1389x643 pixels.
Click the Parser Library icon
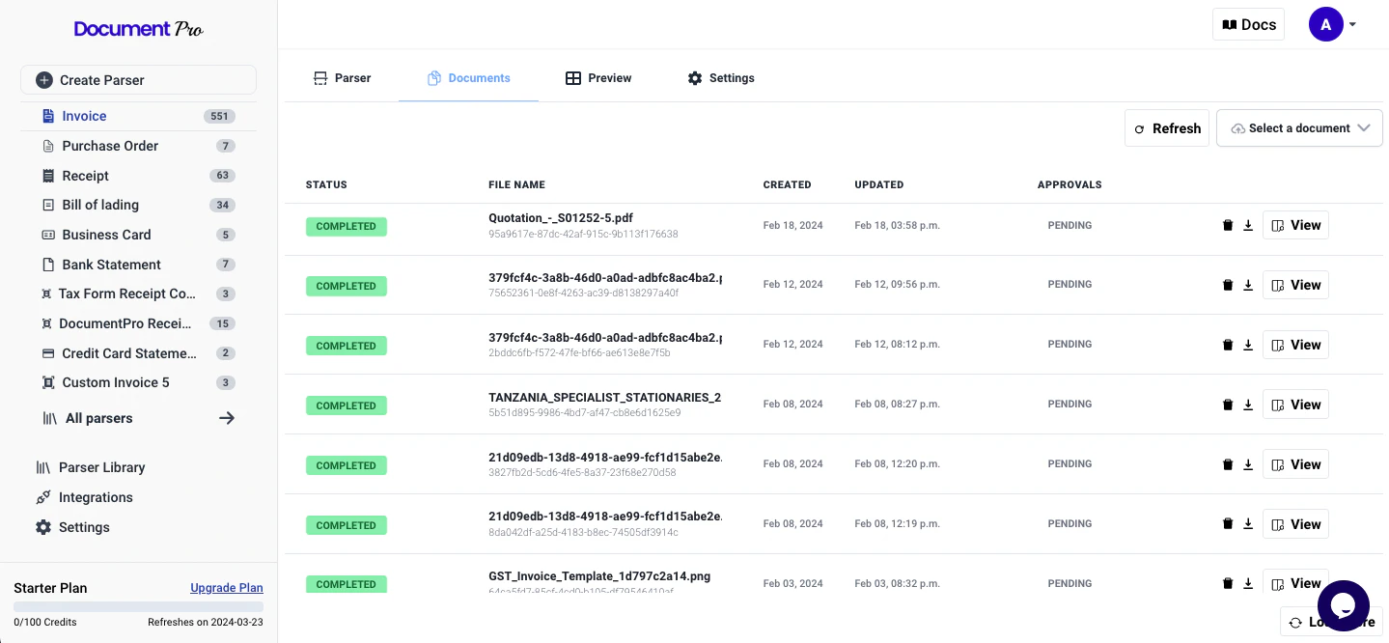pos(44,466)
